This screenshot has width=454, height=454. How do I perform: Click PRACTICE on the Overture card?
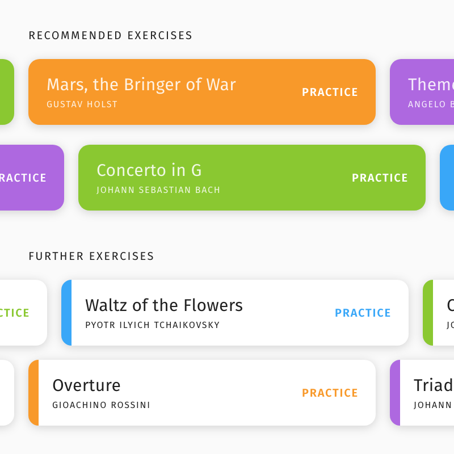pos(330,393)
